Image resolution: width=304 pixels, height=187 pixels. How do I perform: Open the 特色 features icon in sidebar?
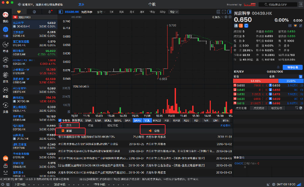point(5,60)
